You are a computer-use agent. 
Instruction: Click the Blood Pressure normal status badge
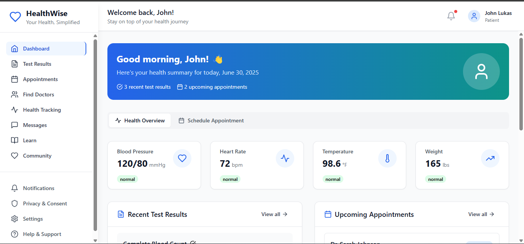click(x=127, y=179)
